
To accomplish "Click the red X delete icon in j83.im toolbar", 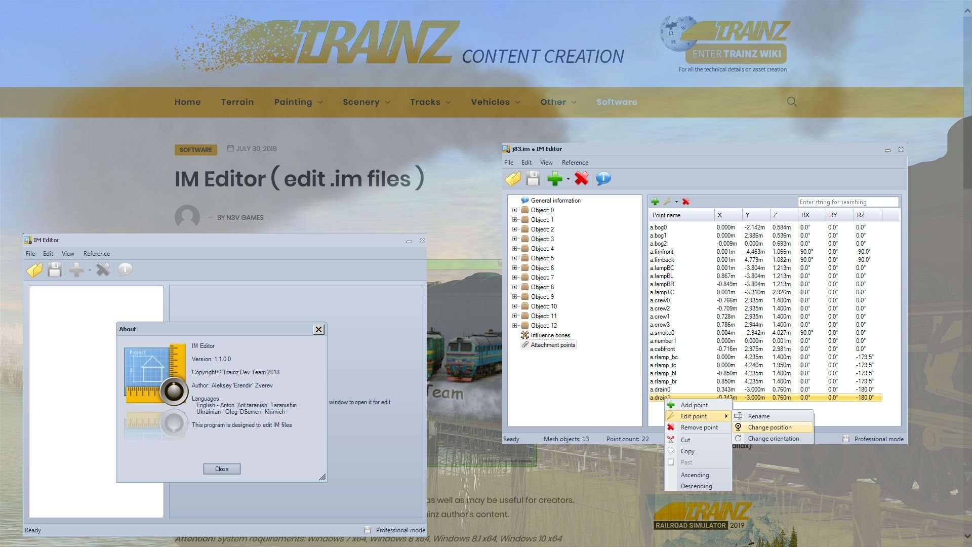I will [x=582, y=179].
